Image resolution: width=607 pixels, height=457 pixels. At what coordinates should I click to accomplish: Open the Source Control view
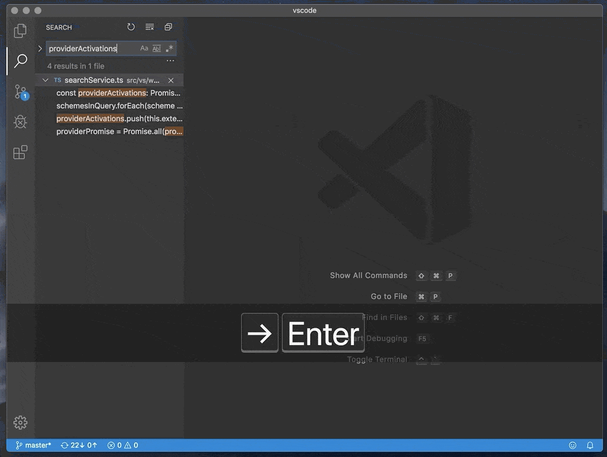(20, 91)
